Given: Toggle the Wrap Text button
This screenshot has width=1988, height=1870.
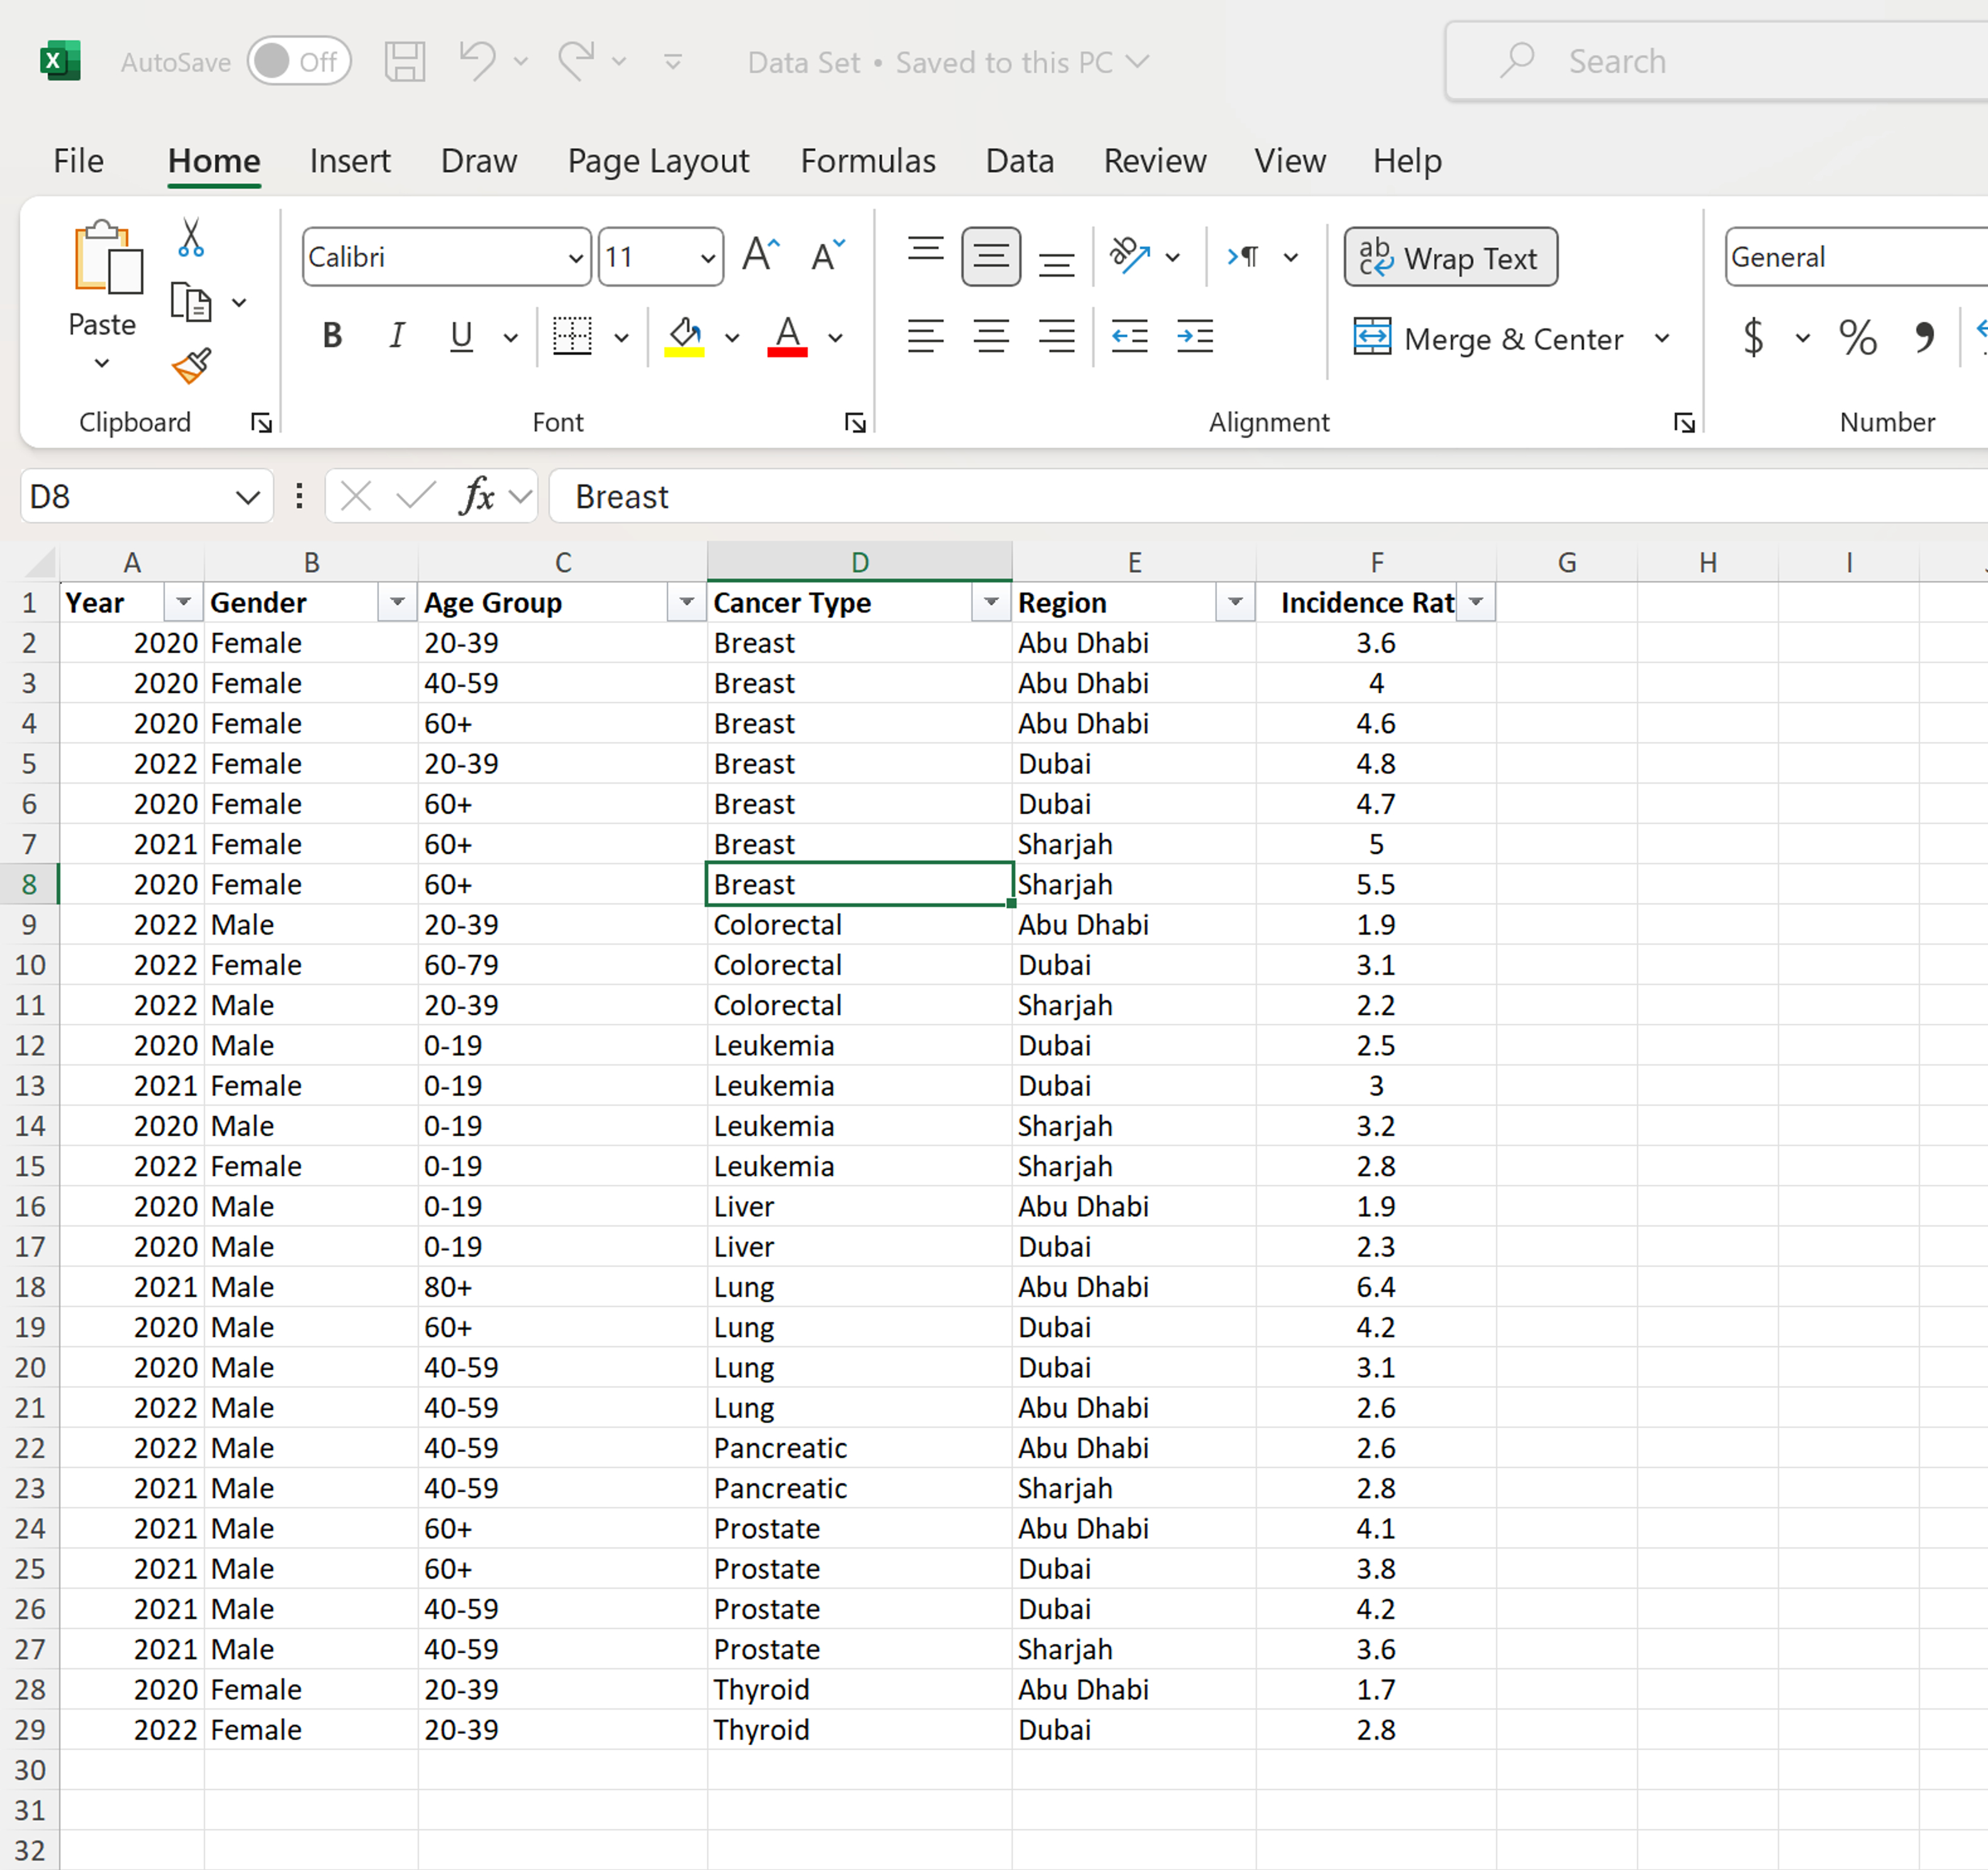Looking at the screenshot, I should pyautogui.click(x=1450, y=258).
